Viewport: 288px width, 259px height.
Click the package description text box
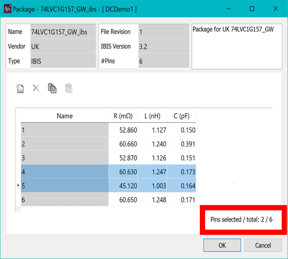coord(237,46)
